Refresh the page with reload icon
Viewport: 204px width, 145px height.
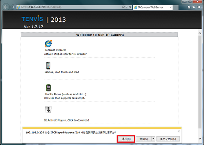(130, 7)
